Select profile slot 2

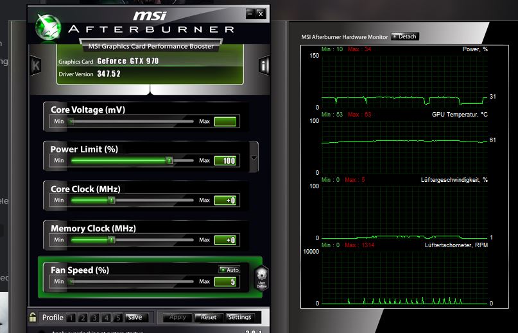pos(83,318)
